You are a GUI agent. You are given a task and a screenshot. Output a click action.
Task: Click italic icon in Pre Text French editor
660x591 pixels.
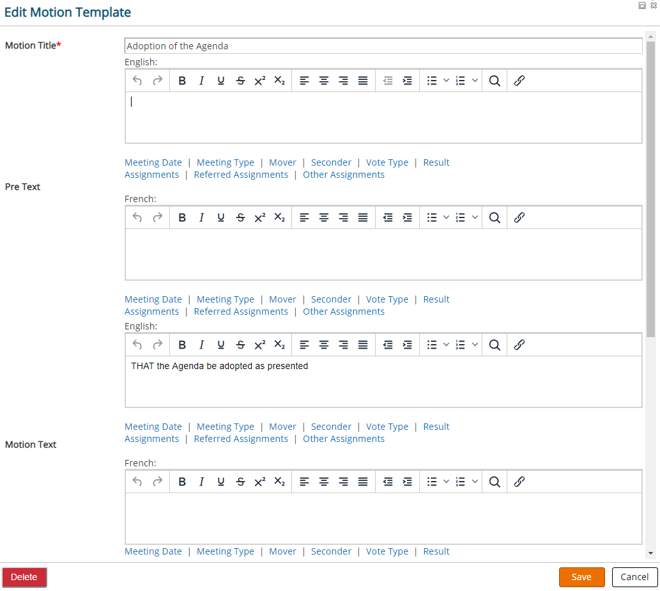tap(201, 217)
